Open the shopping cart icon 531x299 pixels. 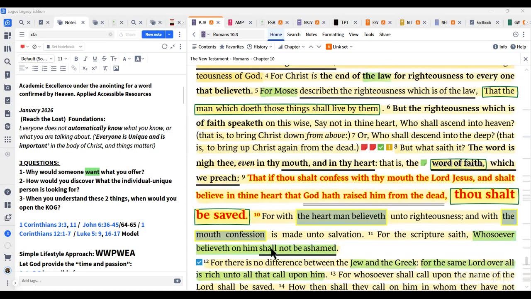point(7,257)
